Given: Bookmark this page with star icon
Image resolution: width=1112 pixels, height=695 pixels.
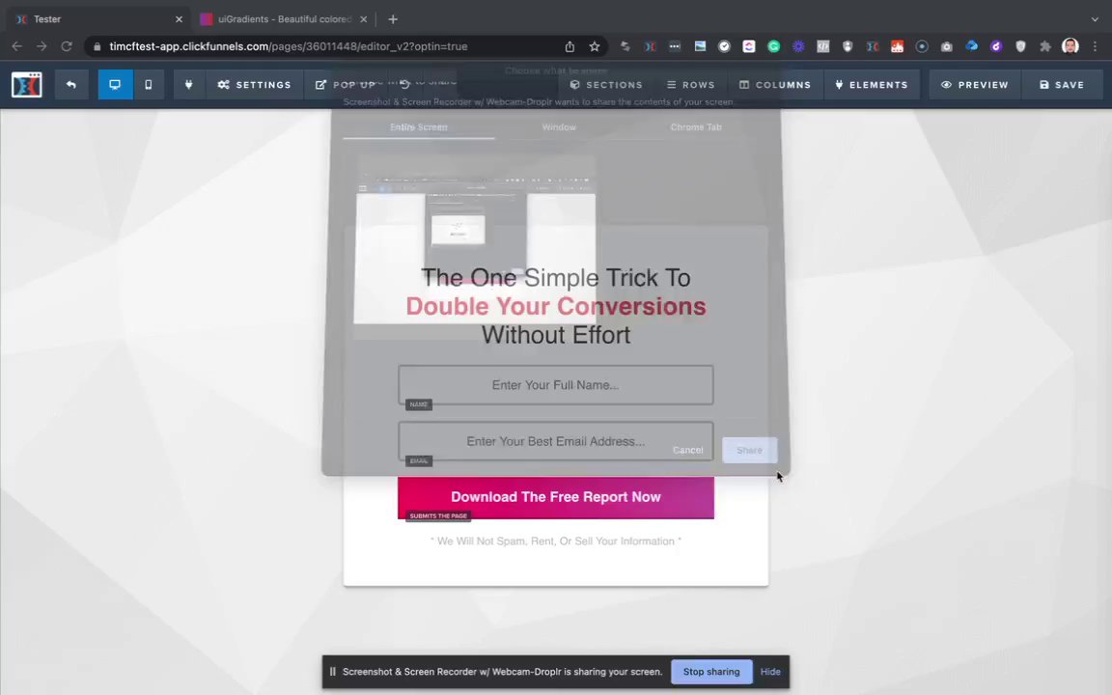Looking at the screenshot, I should tap(595, 46).
